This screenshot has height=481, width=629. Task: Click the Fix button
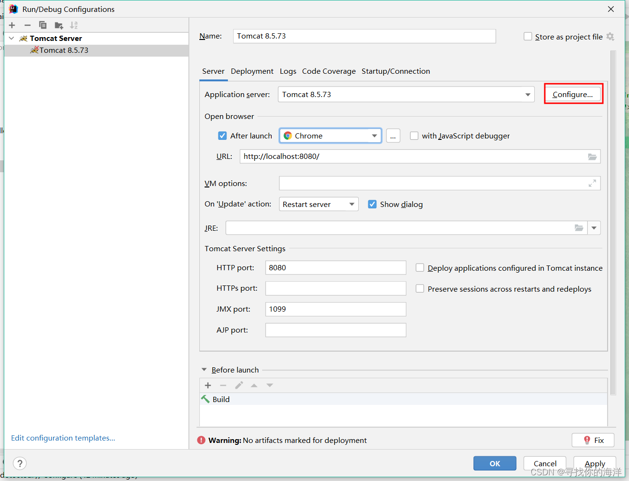pyautogui.click(x=593, y=440)
